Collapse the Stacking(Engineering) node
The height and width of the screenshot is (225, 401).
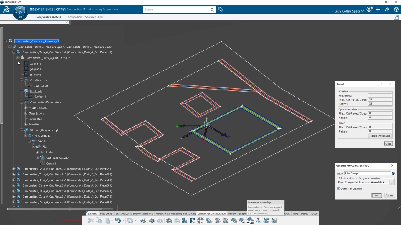pyautogui.click(x=22, y=130)
